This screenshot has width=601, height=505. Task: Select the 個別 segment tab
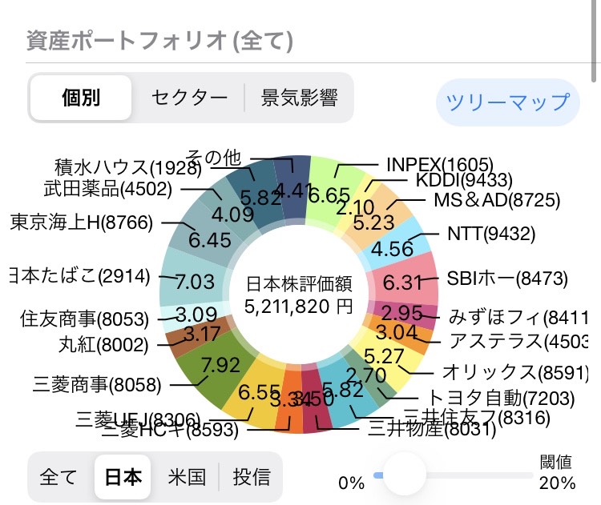[x=81, y=98]
